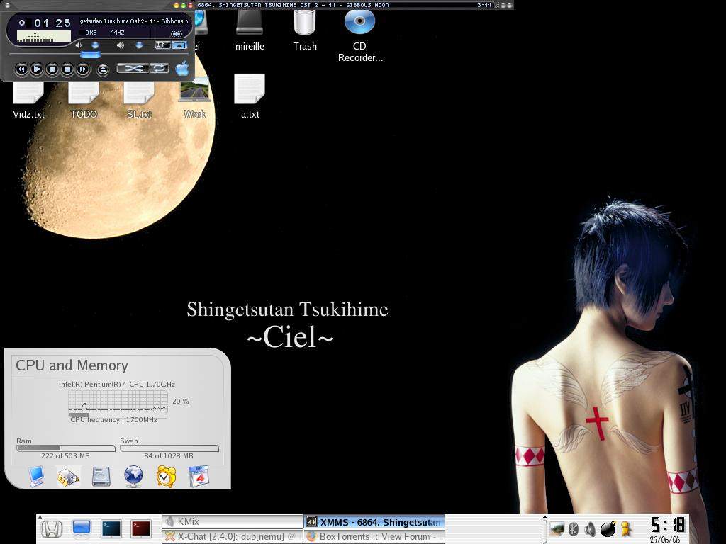Viewport: 726px width, 544px height.
Task: Pause the current XMMS track
Action: [x=52, y=69]
